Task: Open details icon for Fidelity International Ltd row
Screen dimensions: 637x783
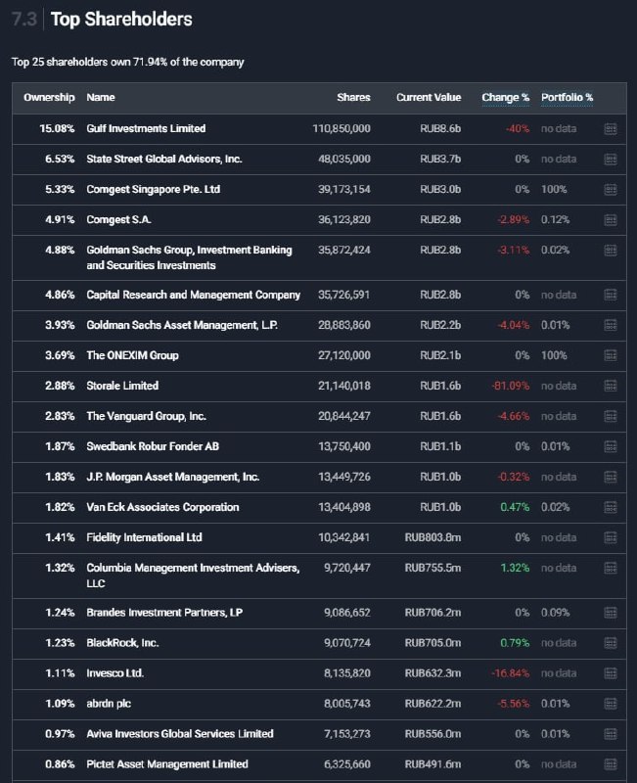Action: (610, 537)
